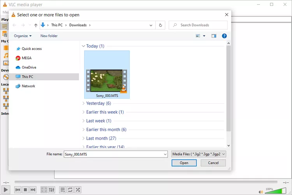Screen dimensions: 292x195
Task: Click VLC previous media button
Action: coord(18,190)
